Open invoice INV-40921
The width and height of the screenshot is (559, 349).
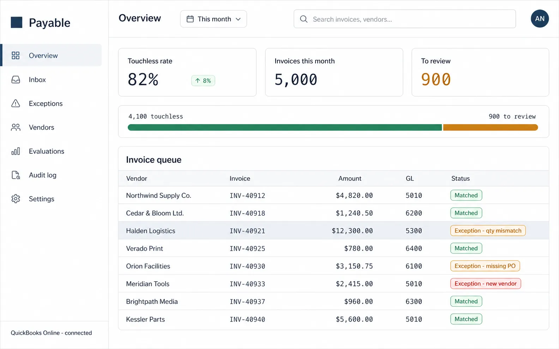pos(247,231)
